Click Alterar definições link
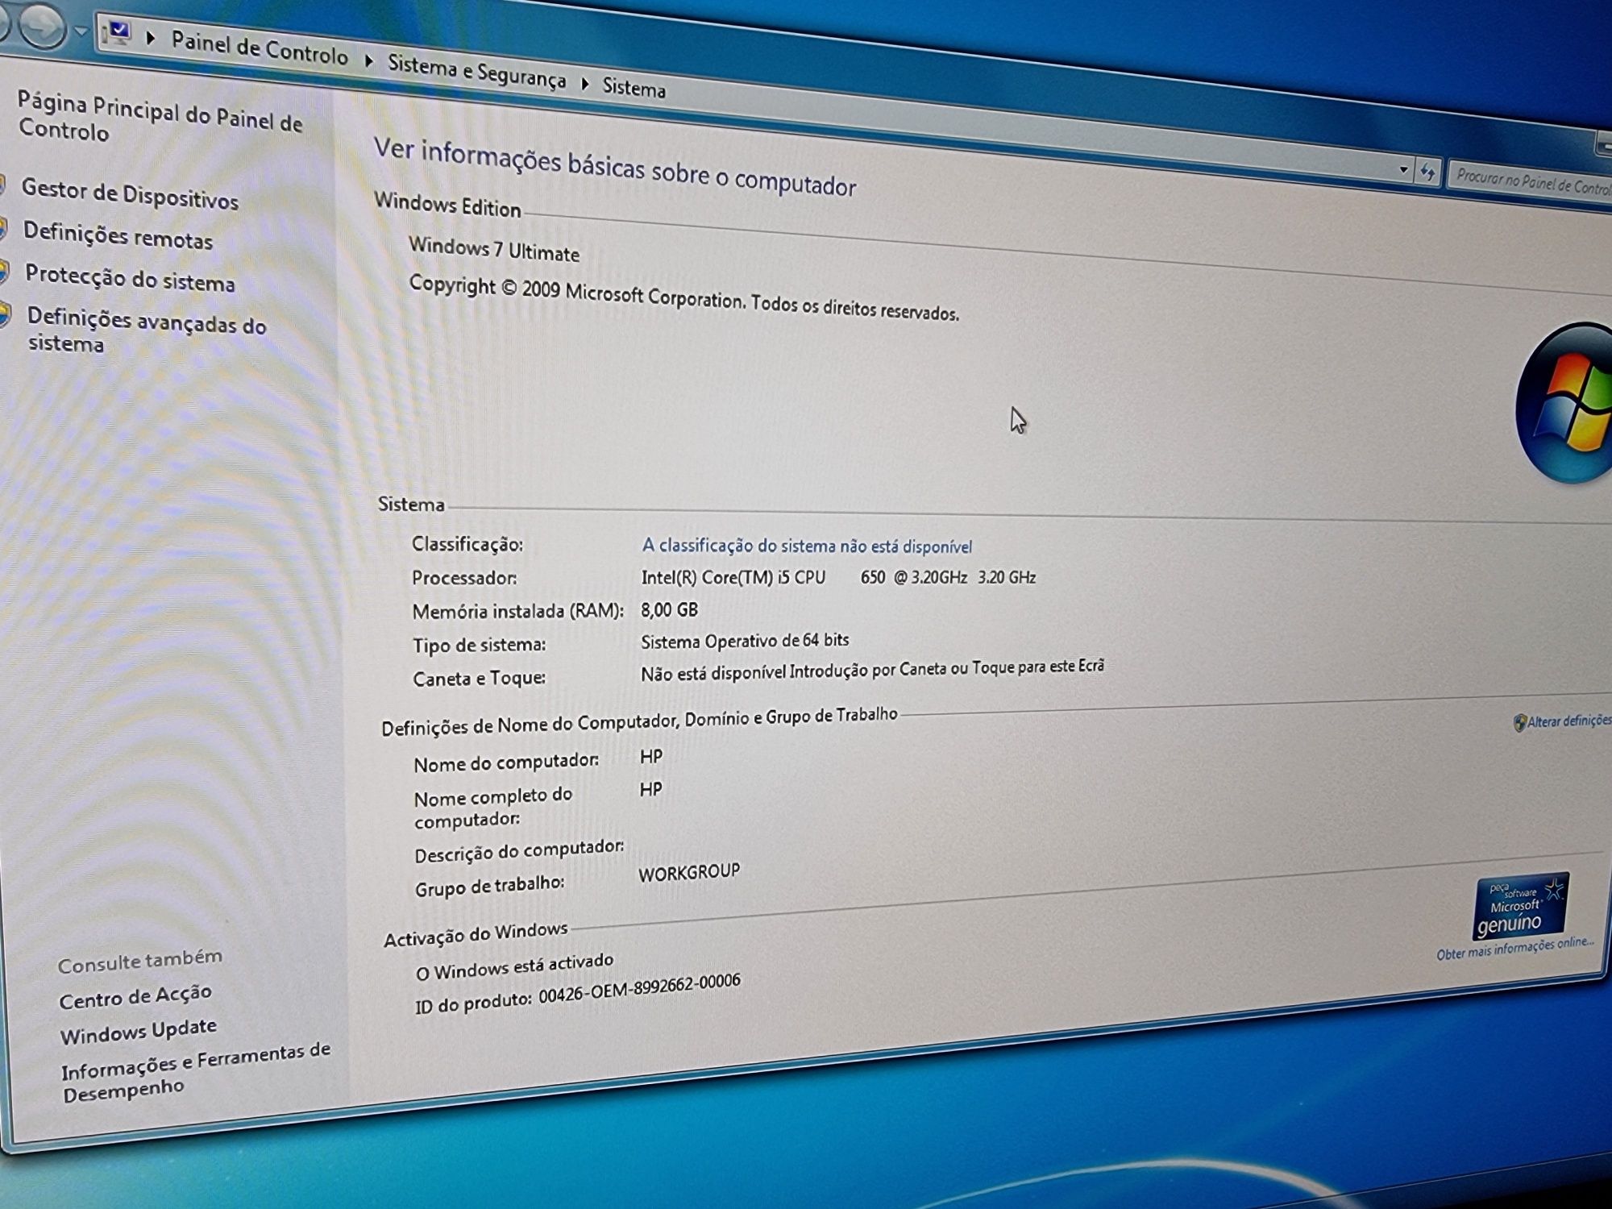Viewport: 1612px width, 1209px height. click(x=1568, y=721)
